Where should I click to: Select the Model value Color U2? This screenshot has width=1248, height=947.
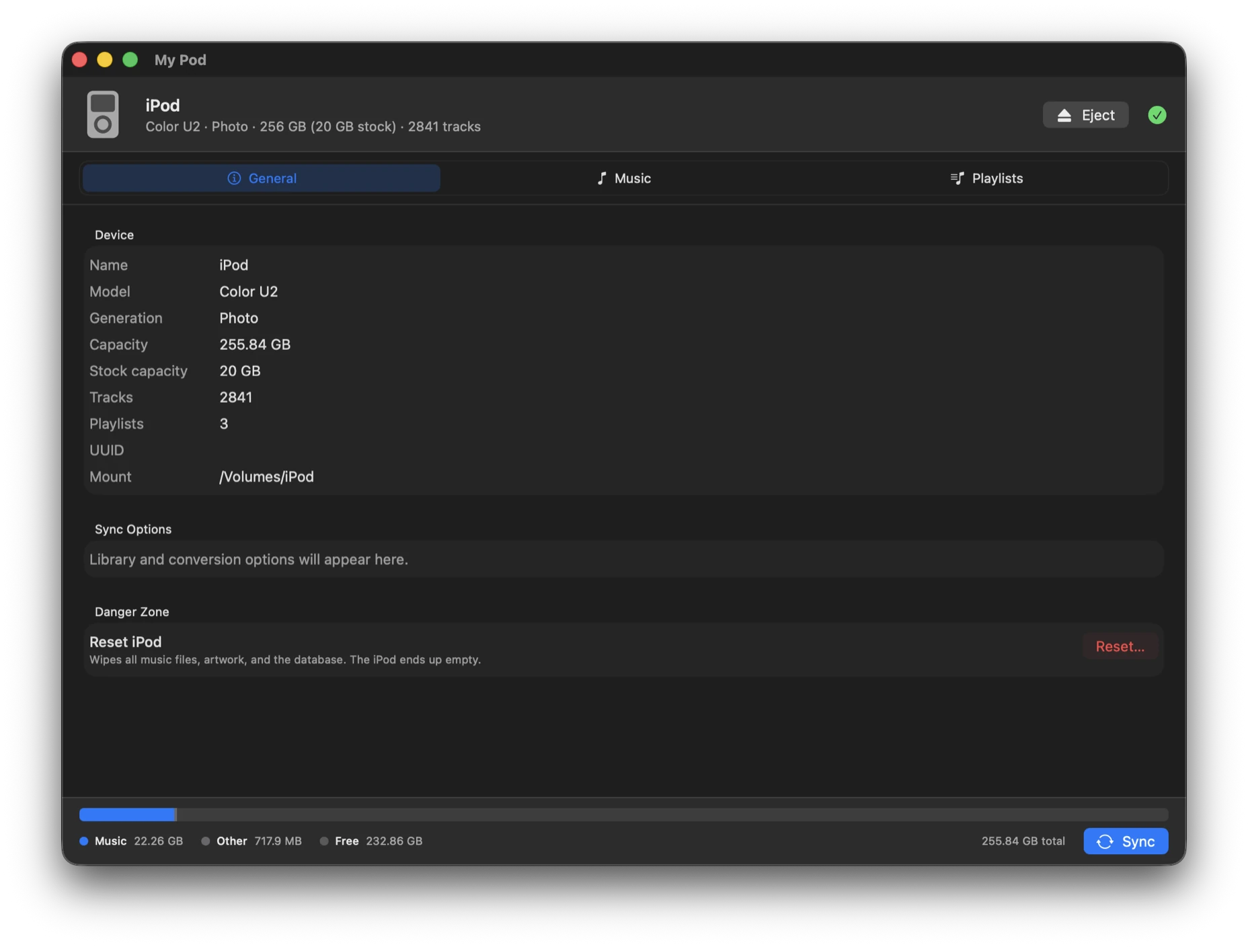coord(248,291)
